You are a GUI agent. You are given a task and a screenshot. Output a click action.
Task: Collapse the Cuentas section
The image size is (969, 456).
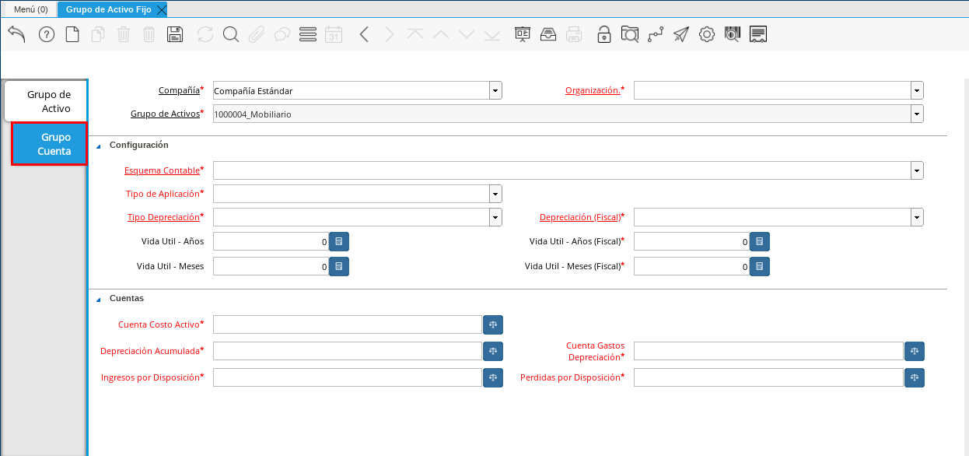99,300
